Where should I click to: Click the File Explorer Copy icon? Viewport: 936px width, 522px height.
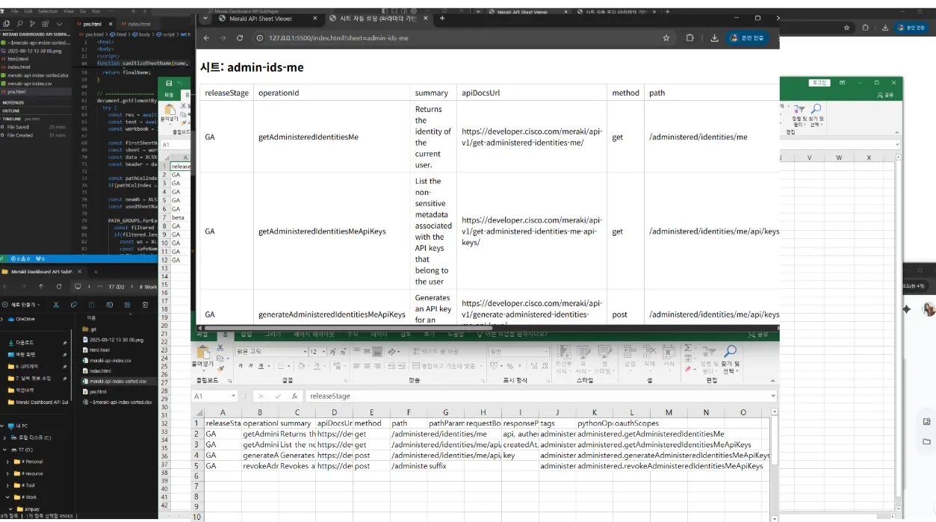[x=74, y=305]
